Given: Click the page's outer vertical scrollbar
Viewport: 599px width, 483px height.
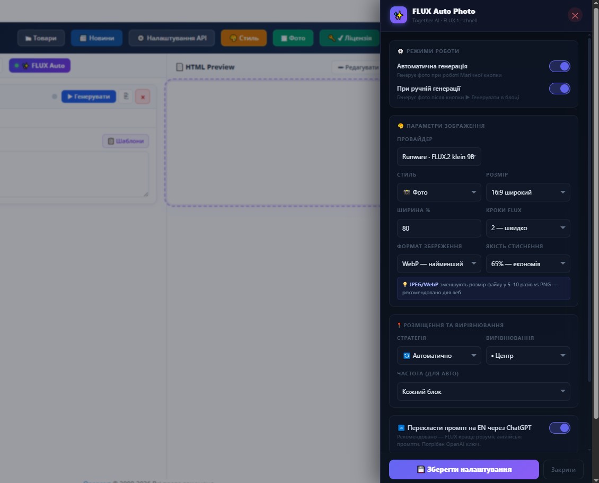Looking at the screenshot, I should pyautogui.click(x=596, y=212).
